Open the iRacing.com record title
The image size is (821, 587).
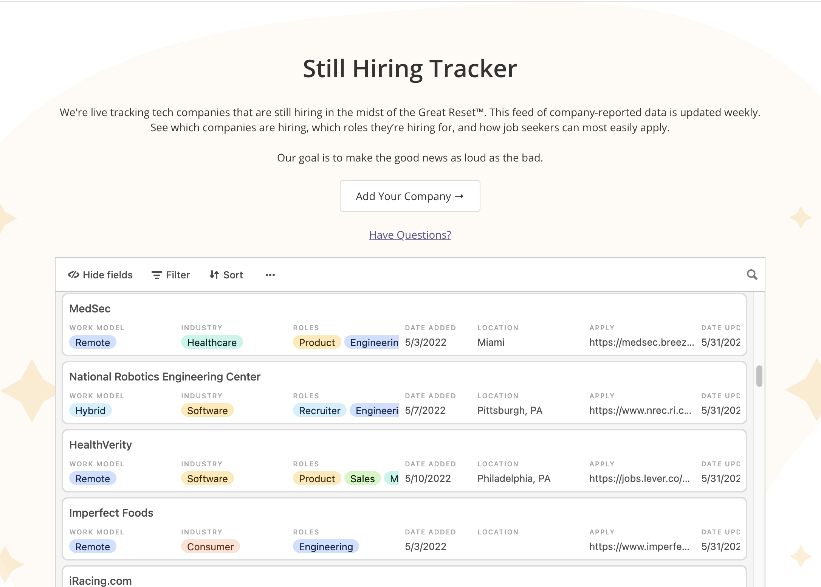click(x=101, y=581)
